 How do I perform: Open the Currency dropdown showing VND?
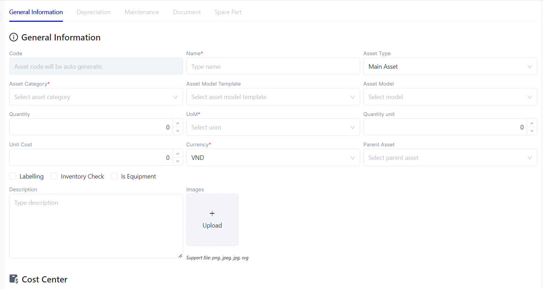point(273,158)
